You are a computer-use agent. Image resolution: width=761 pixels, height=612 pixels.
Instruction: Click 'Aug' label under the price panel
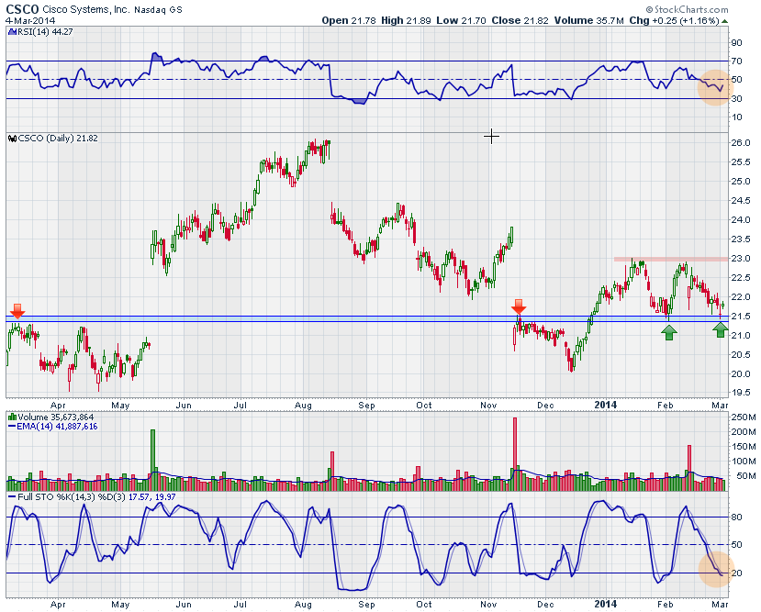303,406
